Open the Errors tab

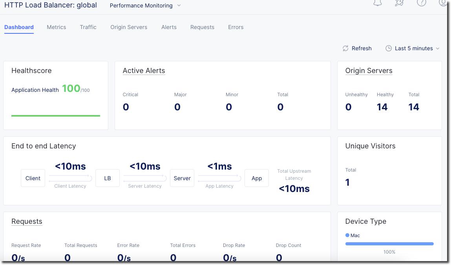click(x=236, y=27)
